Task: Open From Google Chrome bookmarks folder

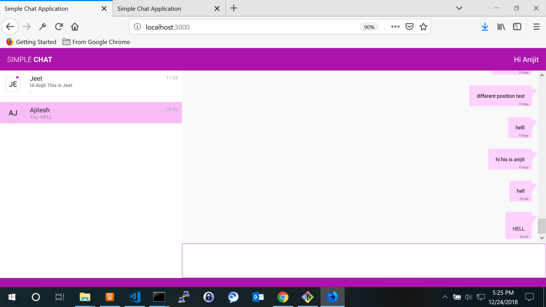Action: coord(96,42)
